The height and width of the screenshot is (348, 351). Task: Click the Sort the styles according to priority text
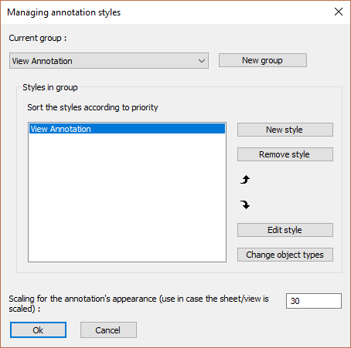tap(93, 107)
